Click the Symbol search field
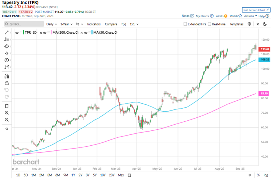 [24, 24]
